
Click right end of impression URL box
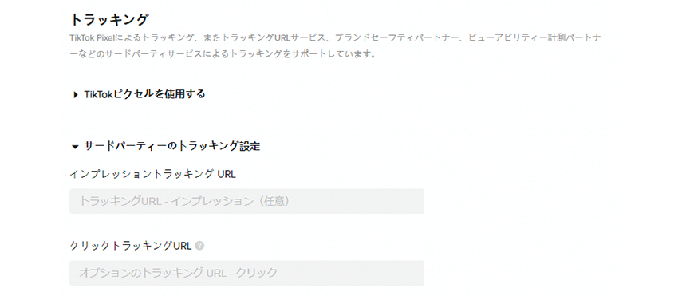[415, 201]
